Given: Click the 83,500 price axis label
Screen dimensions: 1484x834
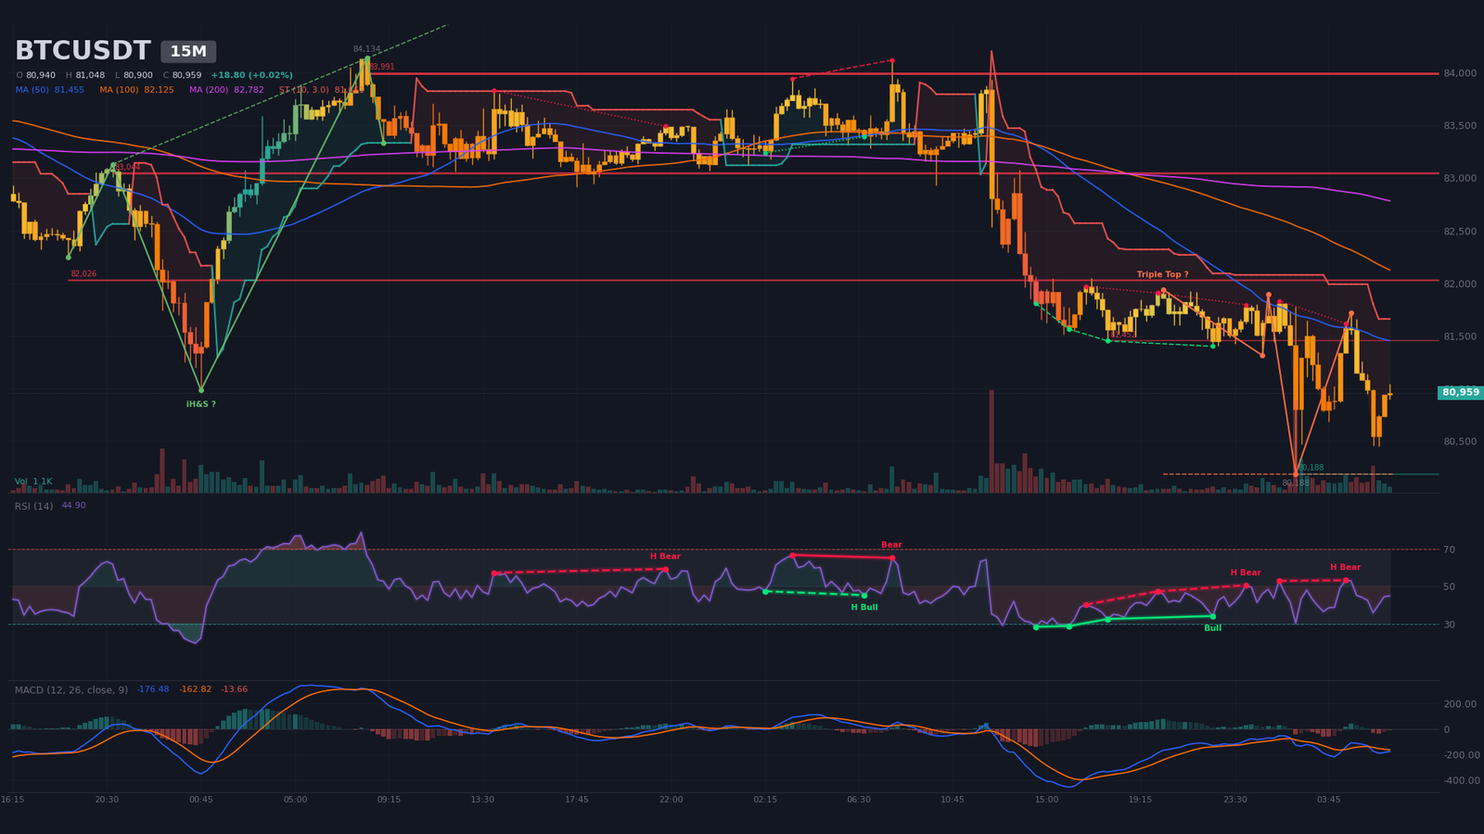Looking at the screenshot, I should pyautogui.click(x=1460, y=126).
